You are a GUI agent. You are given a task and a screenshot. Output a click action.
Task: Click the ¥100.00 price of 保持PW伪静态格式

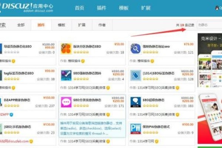pos(188,124)
